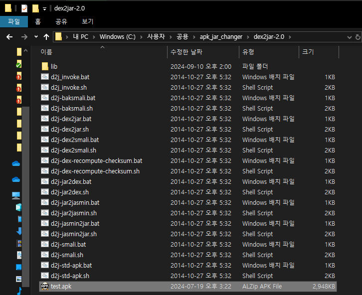The width and height of the screenshot is (362, 295).
Task: Select d2j_invoke.sh file icon
Action: tap(45, 87)
